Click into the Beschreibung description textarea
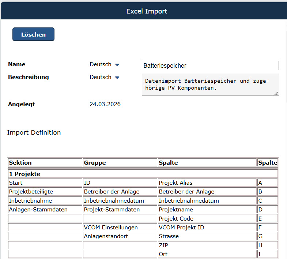The image size is (287, 259). [x=210, y=85]
